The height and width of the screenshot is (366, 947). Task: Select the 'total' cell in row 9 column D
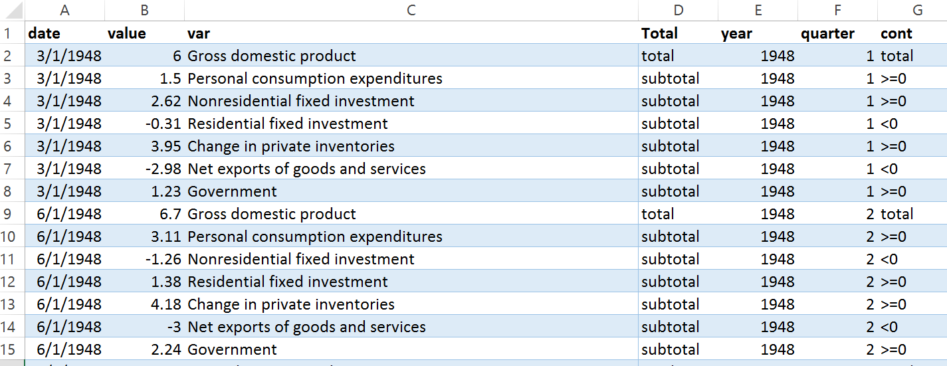[x=678, y=214]
